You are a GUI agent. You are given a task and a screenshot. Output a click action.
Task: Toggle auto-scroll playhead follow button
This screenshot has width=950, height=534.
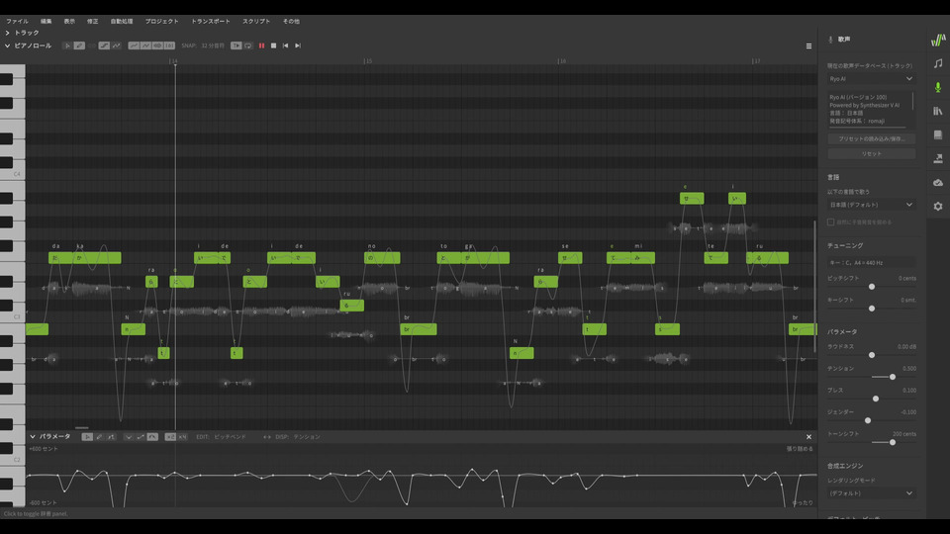[237, 46]
